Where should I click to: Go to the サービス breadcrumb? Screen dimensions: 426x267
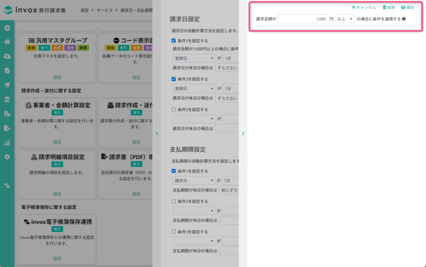coord(104,10)
